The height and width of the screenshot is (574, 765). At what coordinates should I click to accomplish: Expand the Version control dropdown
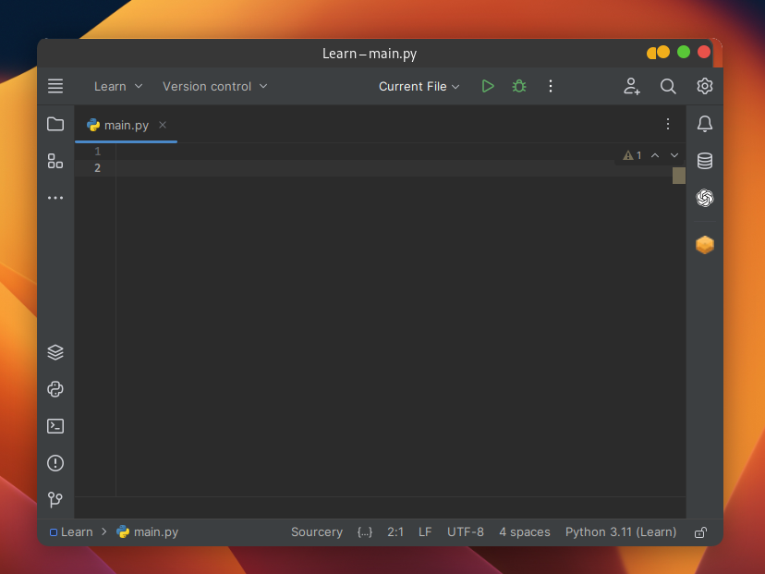(214, 86)
